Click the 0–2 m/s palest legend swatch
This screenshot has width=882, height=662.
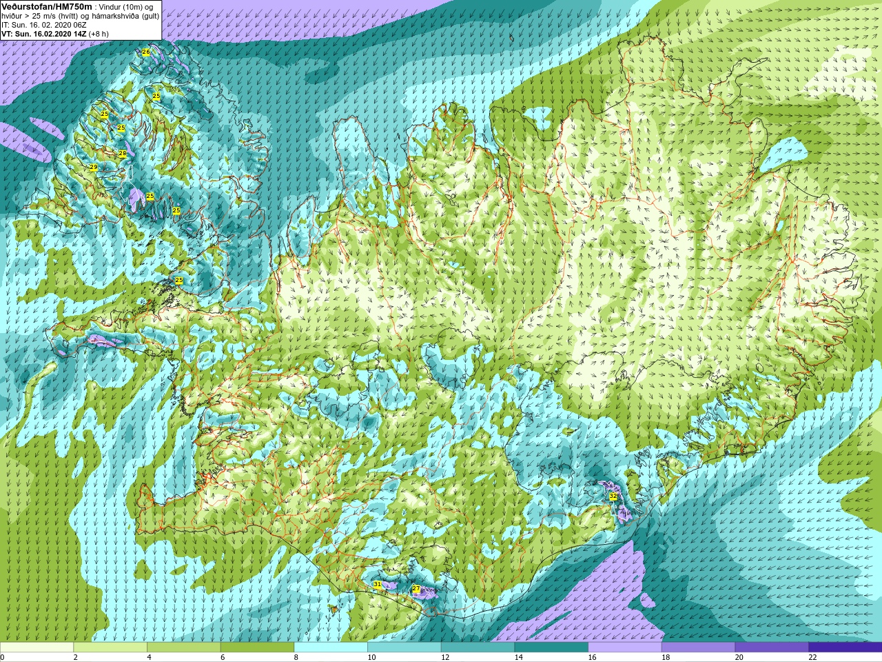37,648
